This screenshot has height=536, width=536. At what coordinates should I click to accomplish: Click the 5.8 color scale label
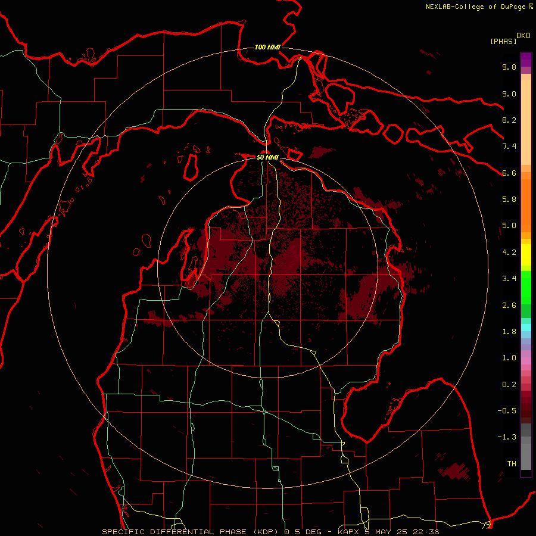509,200
